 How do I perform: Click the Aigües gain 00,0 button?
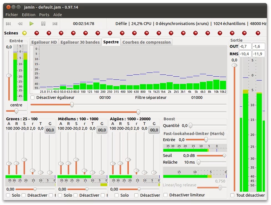tap(154, 130)
